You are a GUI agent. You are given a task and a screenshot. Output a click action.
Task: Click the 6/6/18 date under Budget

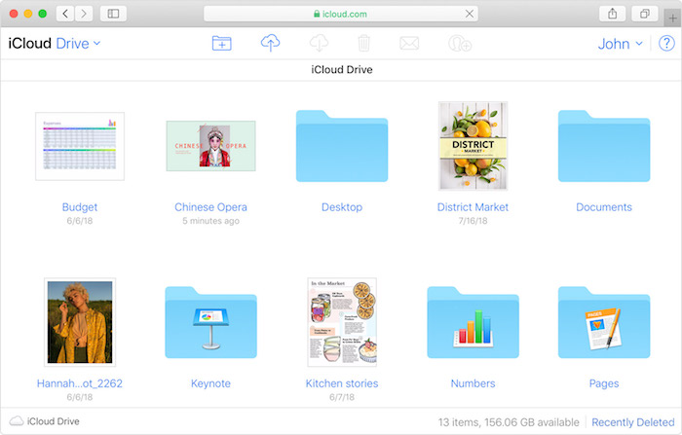80,221
